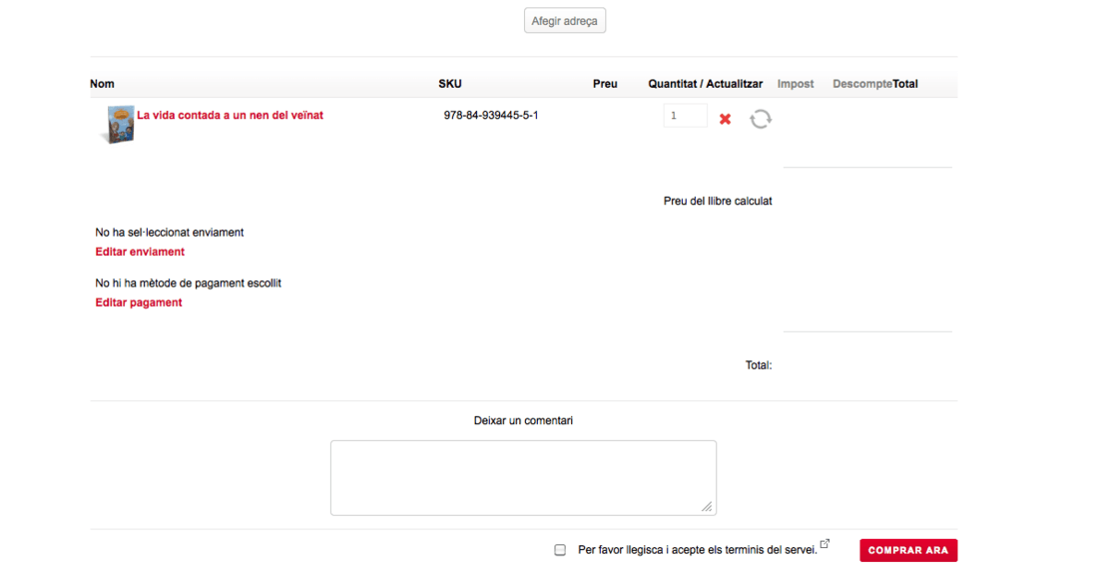Accept the terms of service checkbox
This screenshot has height=573, width=1098.
pyautogui.click(x=560, y=550)
